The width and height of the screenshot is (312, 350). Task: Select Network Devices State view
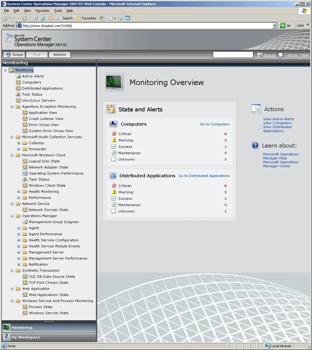click(x=49, y=210)
